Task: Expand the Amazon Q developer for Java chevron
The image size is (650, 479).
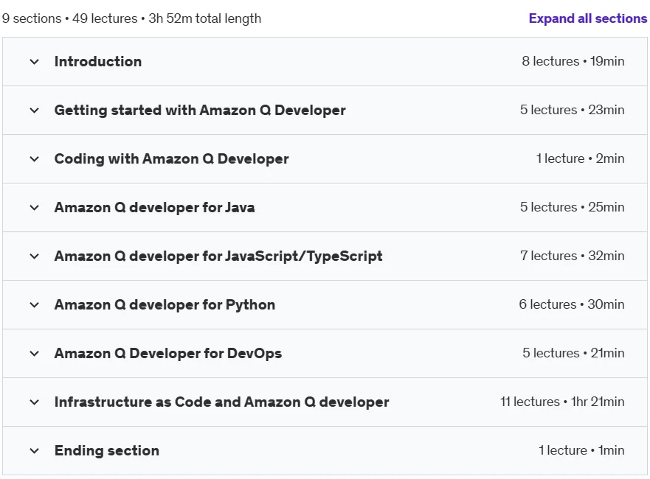Action: 35,207
